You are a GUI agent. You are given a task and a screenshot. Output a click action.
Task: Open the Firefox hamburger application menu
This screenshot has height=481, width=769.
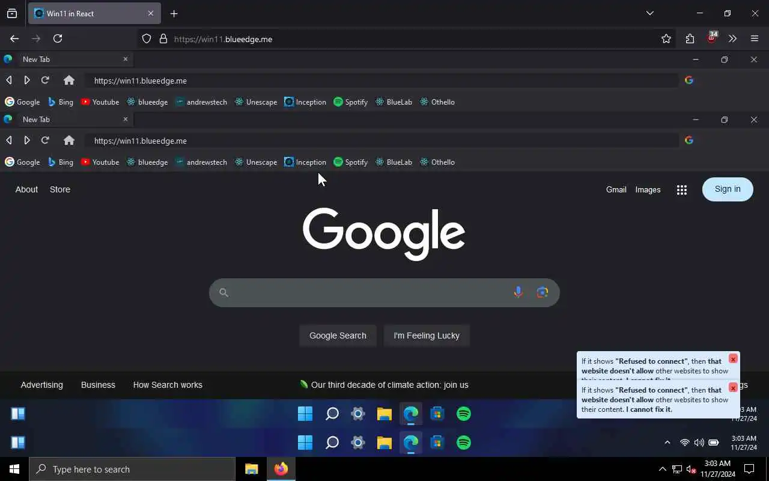coord(755,38)
